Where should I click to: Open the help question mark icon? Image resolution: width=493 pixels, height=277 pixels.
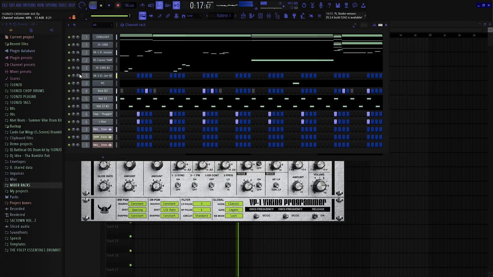tap(329, 5)
